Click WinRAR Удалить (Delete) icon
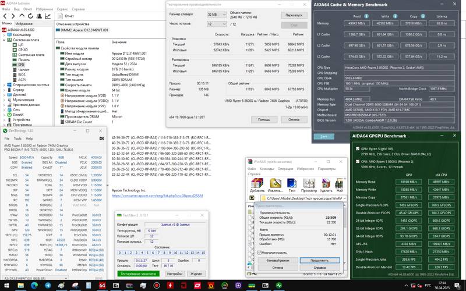Image resolution: width=466 pixels, height=291 pixels. coord(326,183)
